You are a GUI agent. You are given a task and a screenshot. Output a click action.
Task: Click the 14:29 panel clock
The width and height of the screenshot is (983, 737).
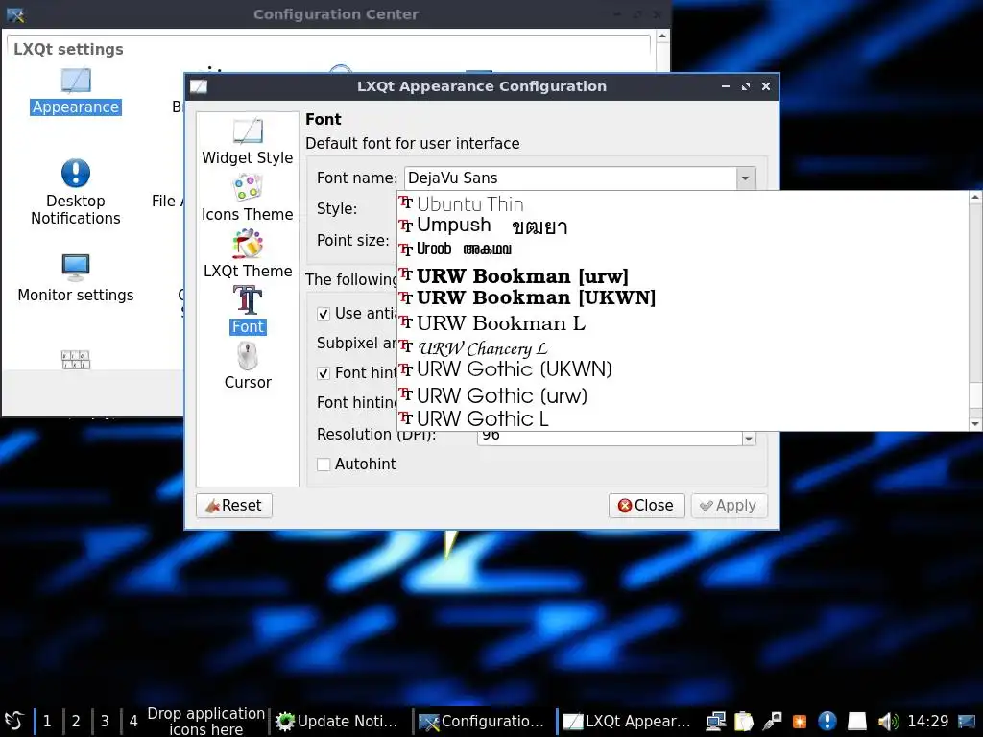click(928, 722)
